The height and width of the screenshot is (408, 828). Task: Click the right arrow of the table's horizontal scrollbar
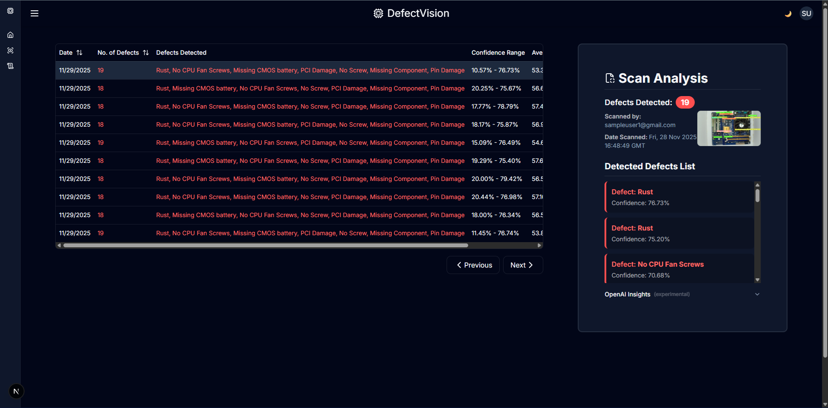[539, 245]
